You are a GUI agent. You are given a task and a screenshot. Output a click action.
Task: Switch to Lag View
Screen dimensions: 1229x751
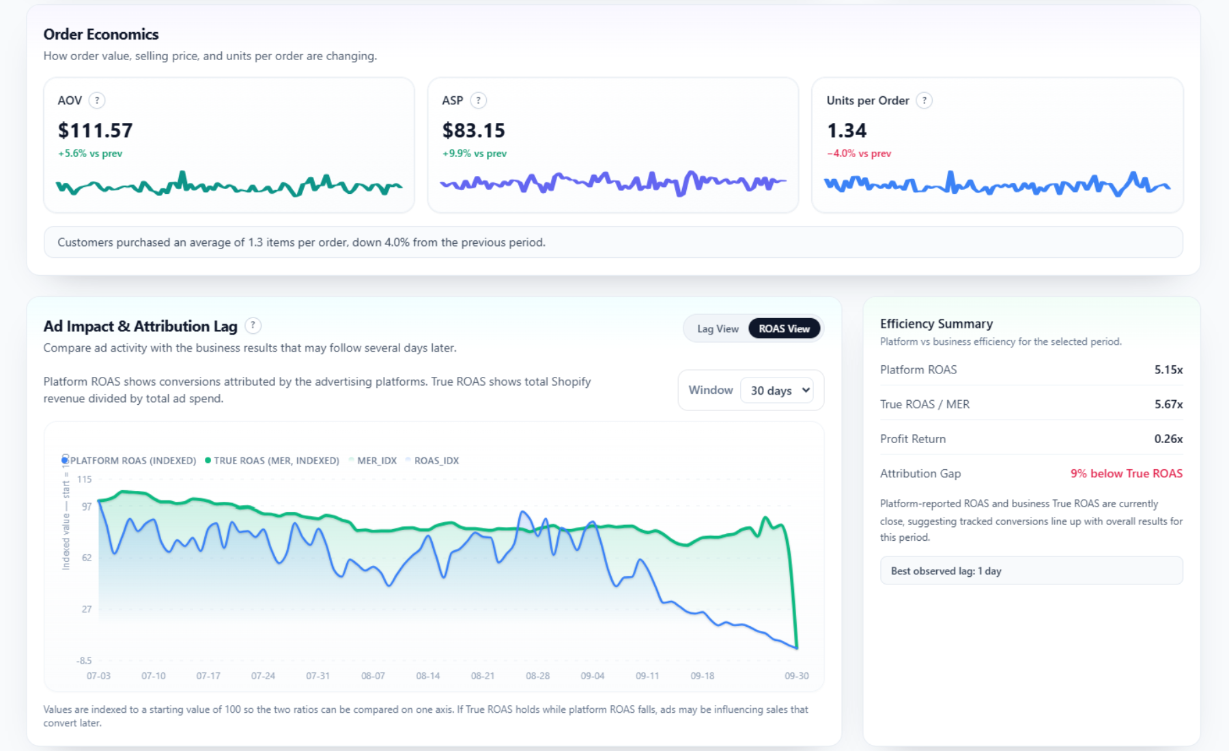point(718,328)
